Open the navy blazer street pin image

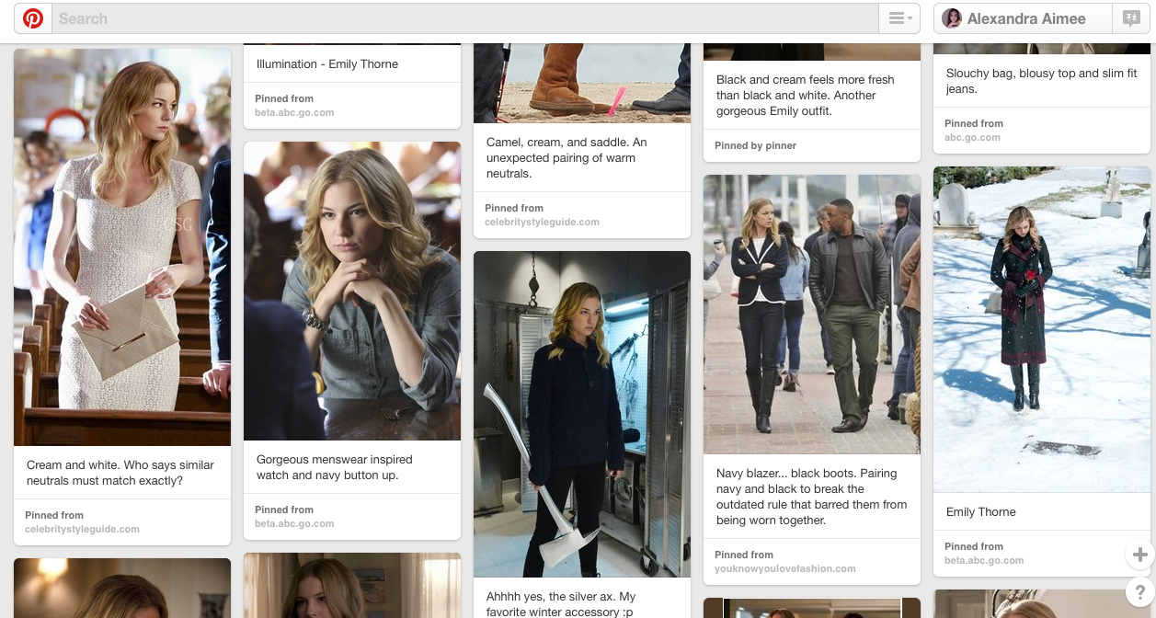[812, 315]
